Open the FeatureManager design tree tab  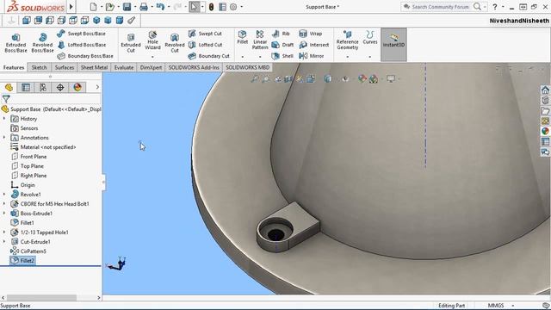[9, 87]
